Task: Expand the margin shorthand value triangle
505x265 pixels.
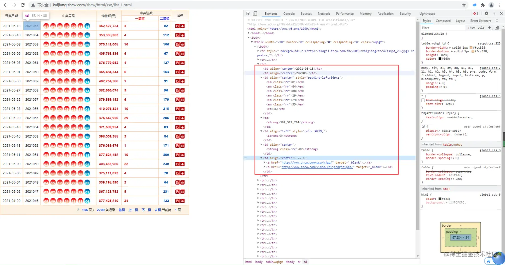Action: 439,83
